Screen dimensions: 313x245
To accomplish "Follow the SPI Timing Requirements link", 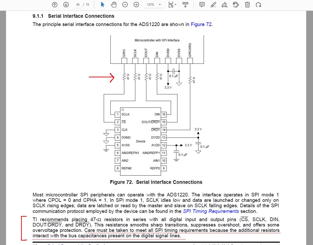I will (211, 211).
